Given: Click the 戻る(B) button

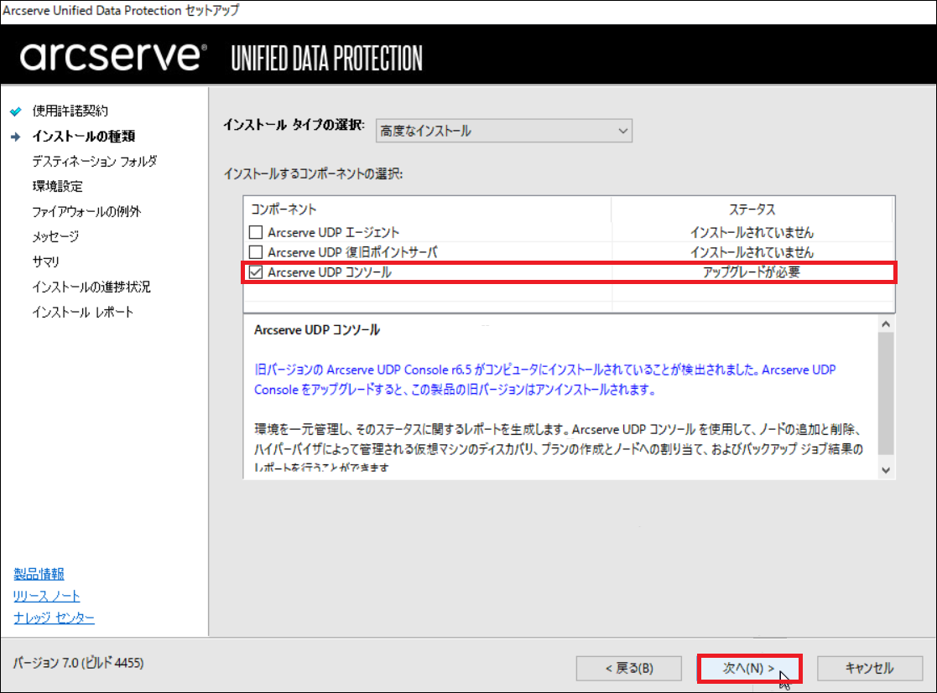Looking at the screenshot, I should click(628, 669).
